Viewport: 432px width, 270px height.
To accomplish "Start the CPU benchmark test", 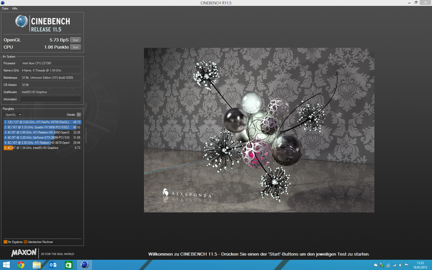I will pos(76,47).
